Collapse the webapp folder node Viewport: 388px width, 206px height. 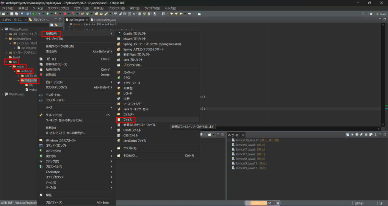[14, 71]
